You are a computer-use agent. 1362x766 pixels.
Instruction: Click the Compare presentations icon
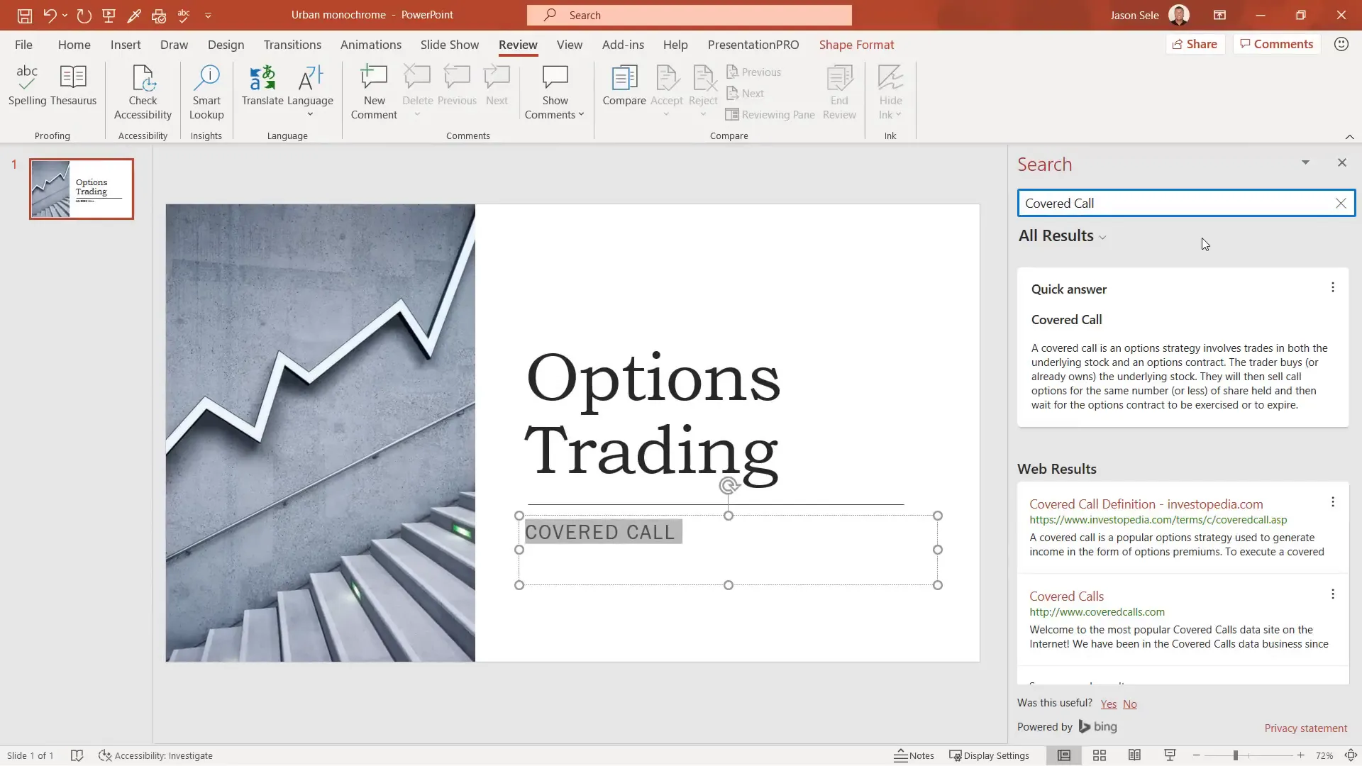pyautogui.click(x=624, y=86)
